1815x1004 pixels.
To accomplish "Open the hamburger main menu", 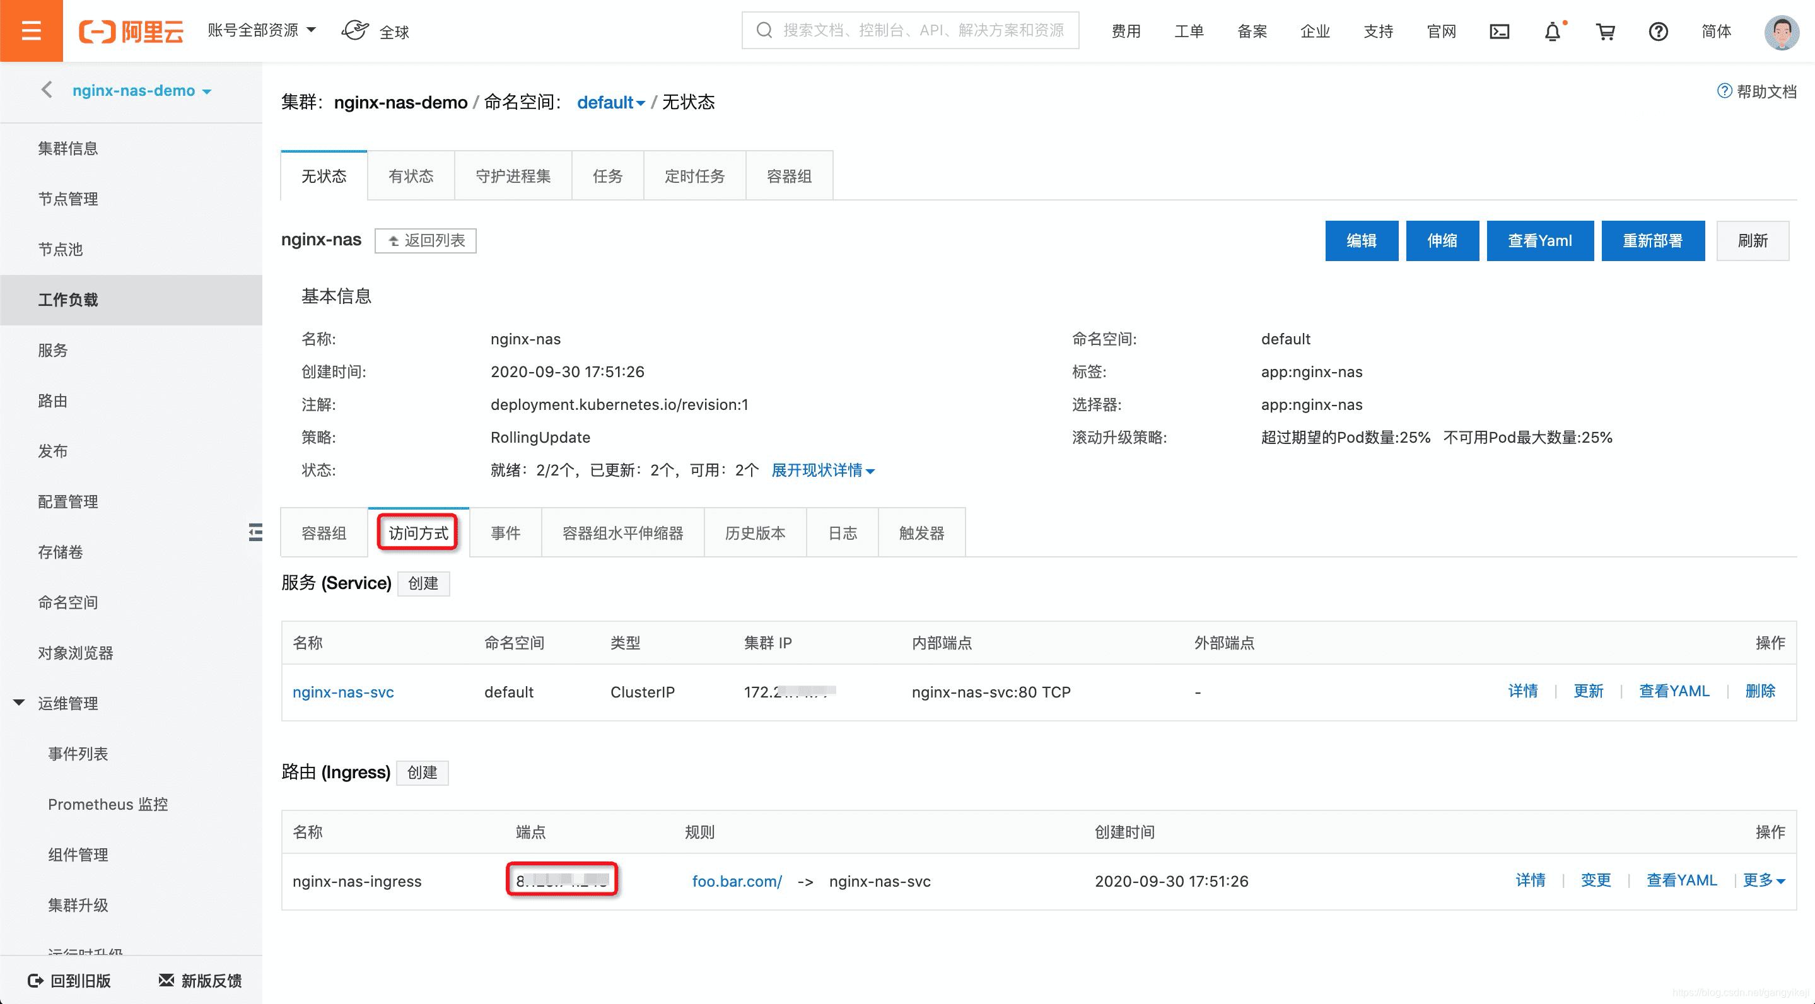I will coord(31,31).
